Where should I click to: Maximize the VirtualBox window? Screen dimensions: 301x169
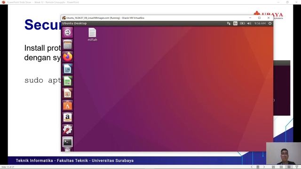(x=259, y=18)
